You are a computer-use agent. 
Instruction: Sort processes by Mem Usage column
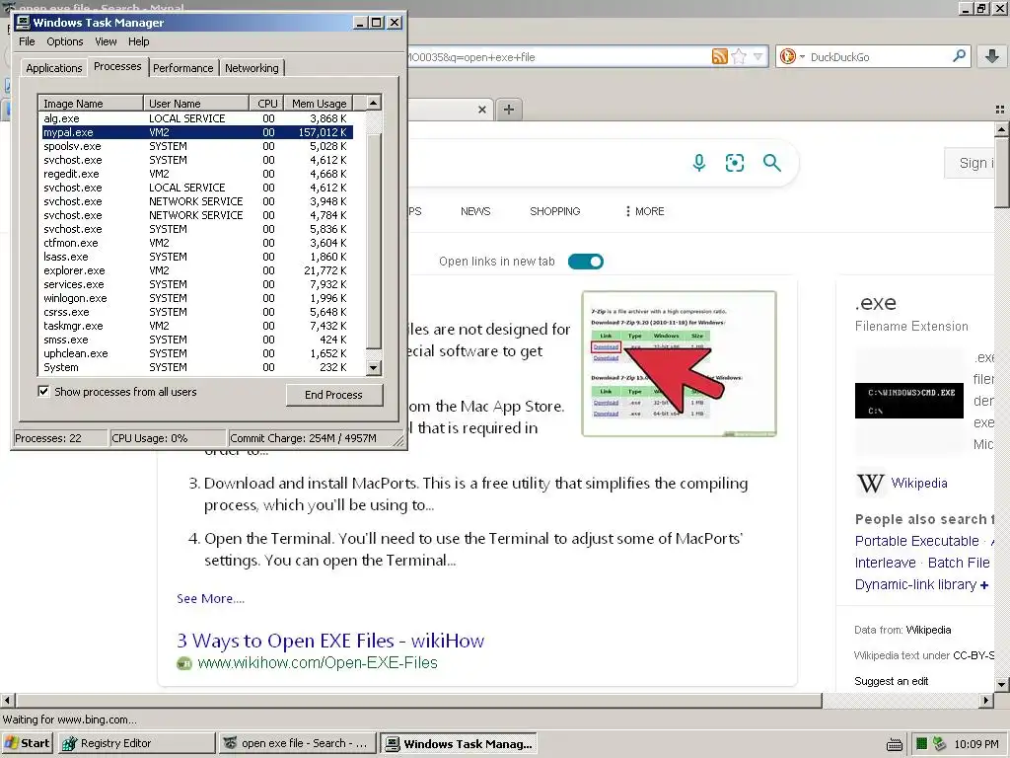319,103
